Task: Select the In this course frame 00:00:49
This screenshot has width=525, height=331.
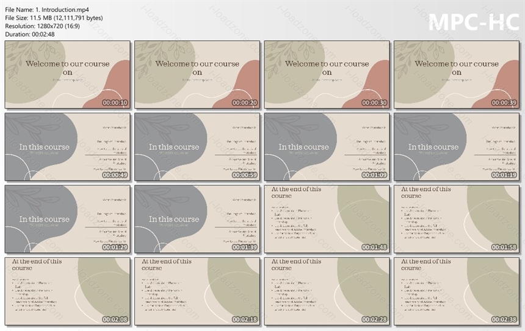Action: pyautogui.click(x=67, y=147)
